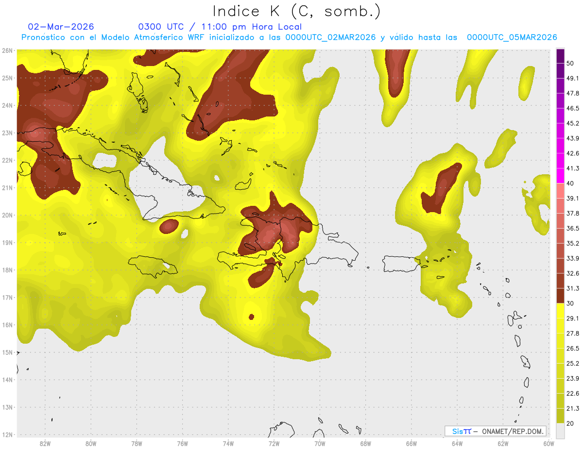The image size is (583, 450).
Task: Click the chart title "Indice K (C, somb.)"
Action: [296, 11]
